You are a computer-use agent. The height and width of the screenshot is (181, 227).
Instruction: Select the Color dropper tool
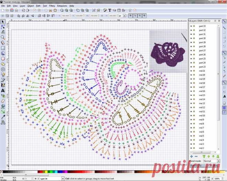tap(3, 117)
